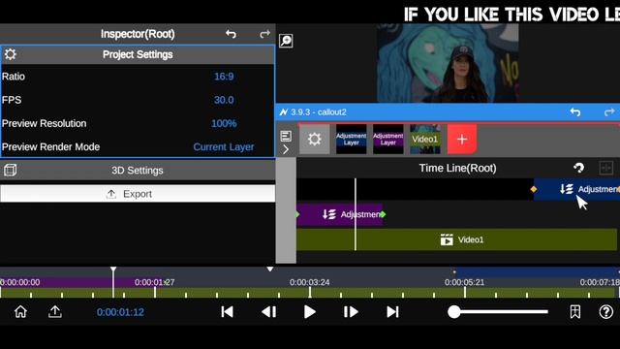Step forward one frame

[x=351, y=312]
